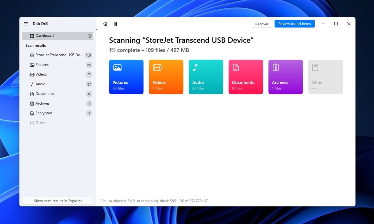Open the blue Pictures 65 files card
This screenshot has width=374, height=224.
pos(126,77)
